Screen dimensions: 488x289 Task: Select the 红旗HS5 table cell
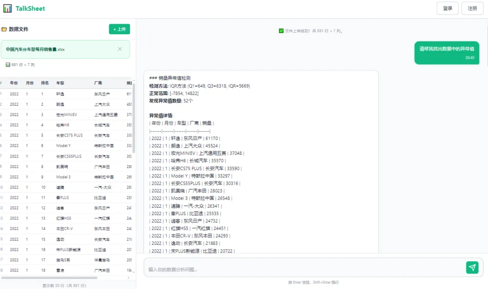click(x=64, y=219)
